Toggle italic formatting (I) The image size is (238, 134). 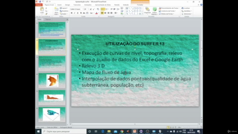coord(74,13)
